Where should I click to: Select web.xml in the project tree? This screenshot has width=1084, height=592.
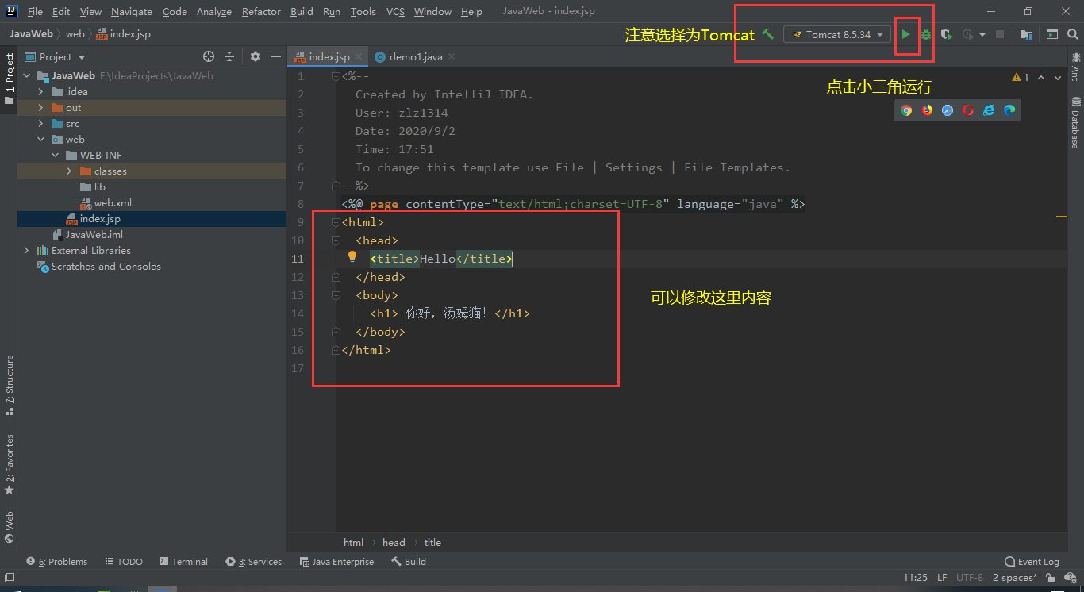click(x=113, y=202)
